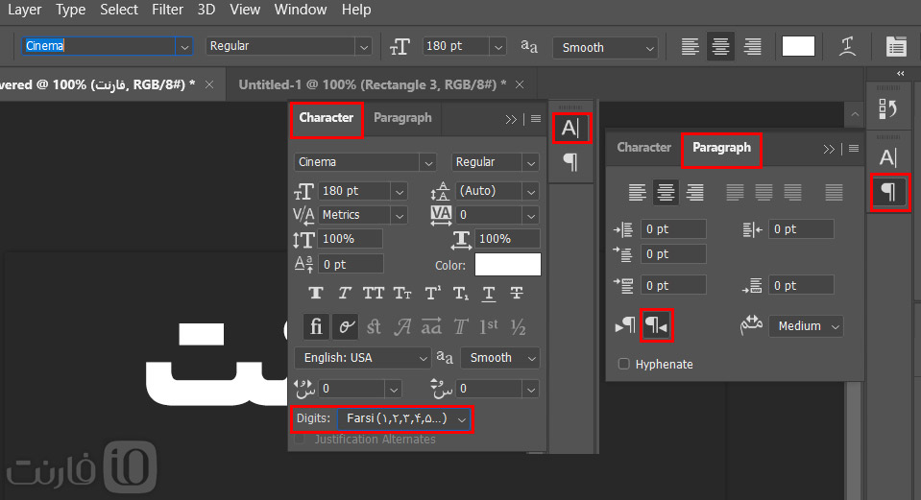Select Paragraph tab in right panel

(721, 148)
